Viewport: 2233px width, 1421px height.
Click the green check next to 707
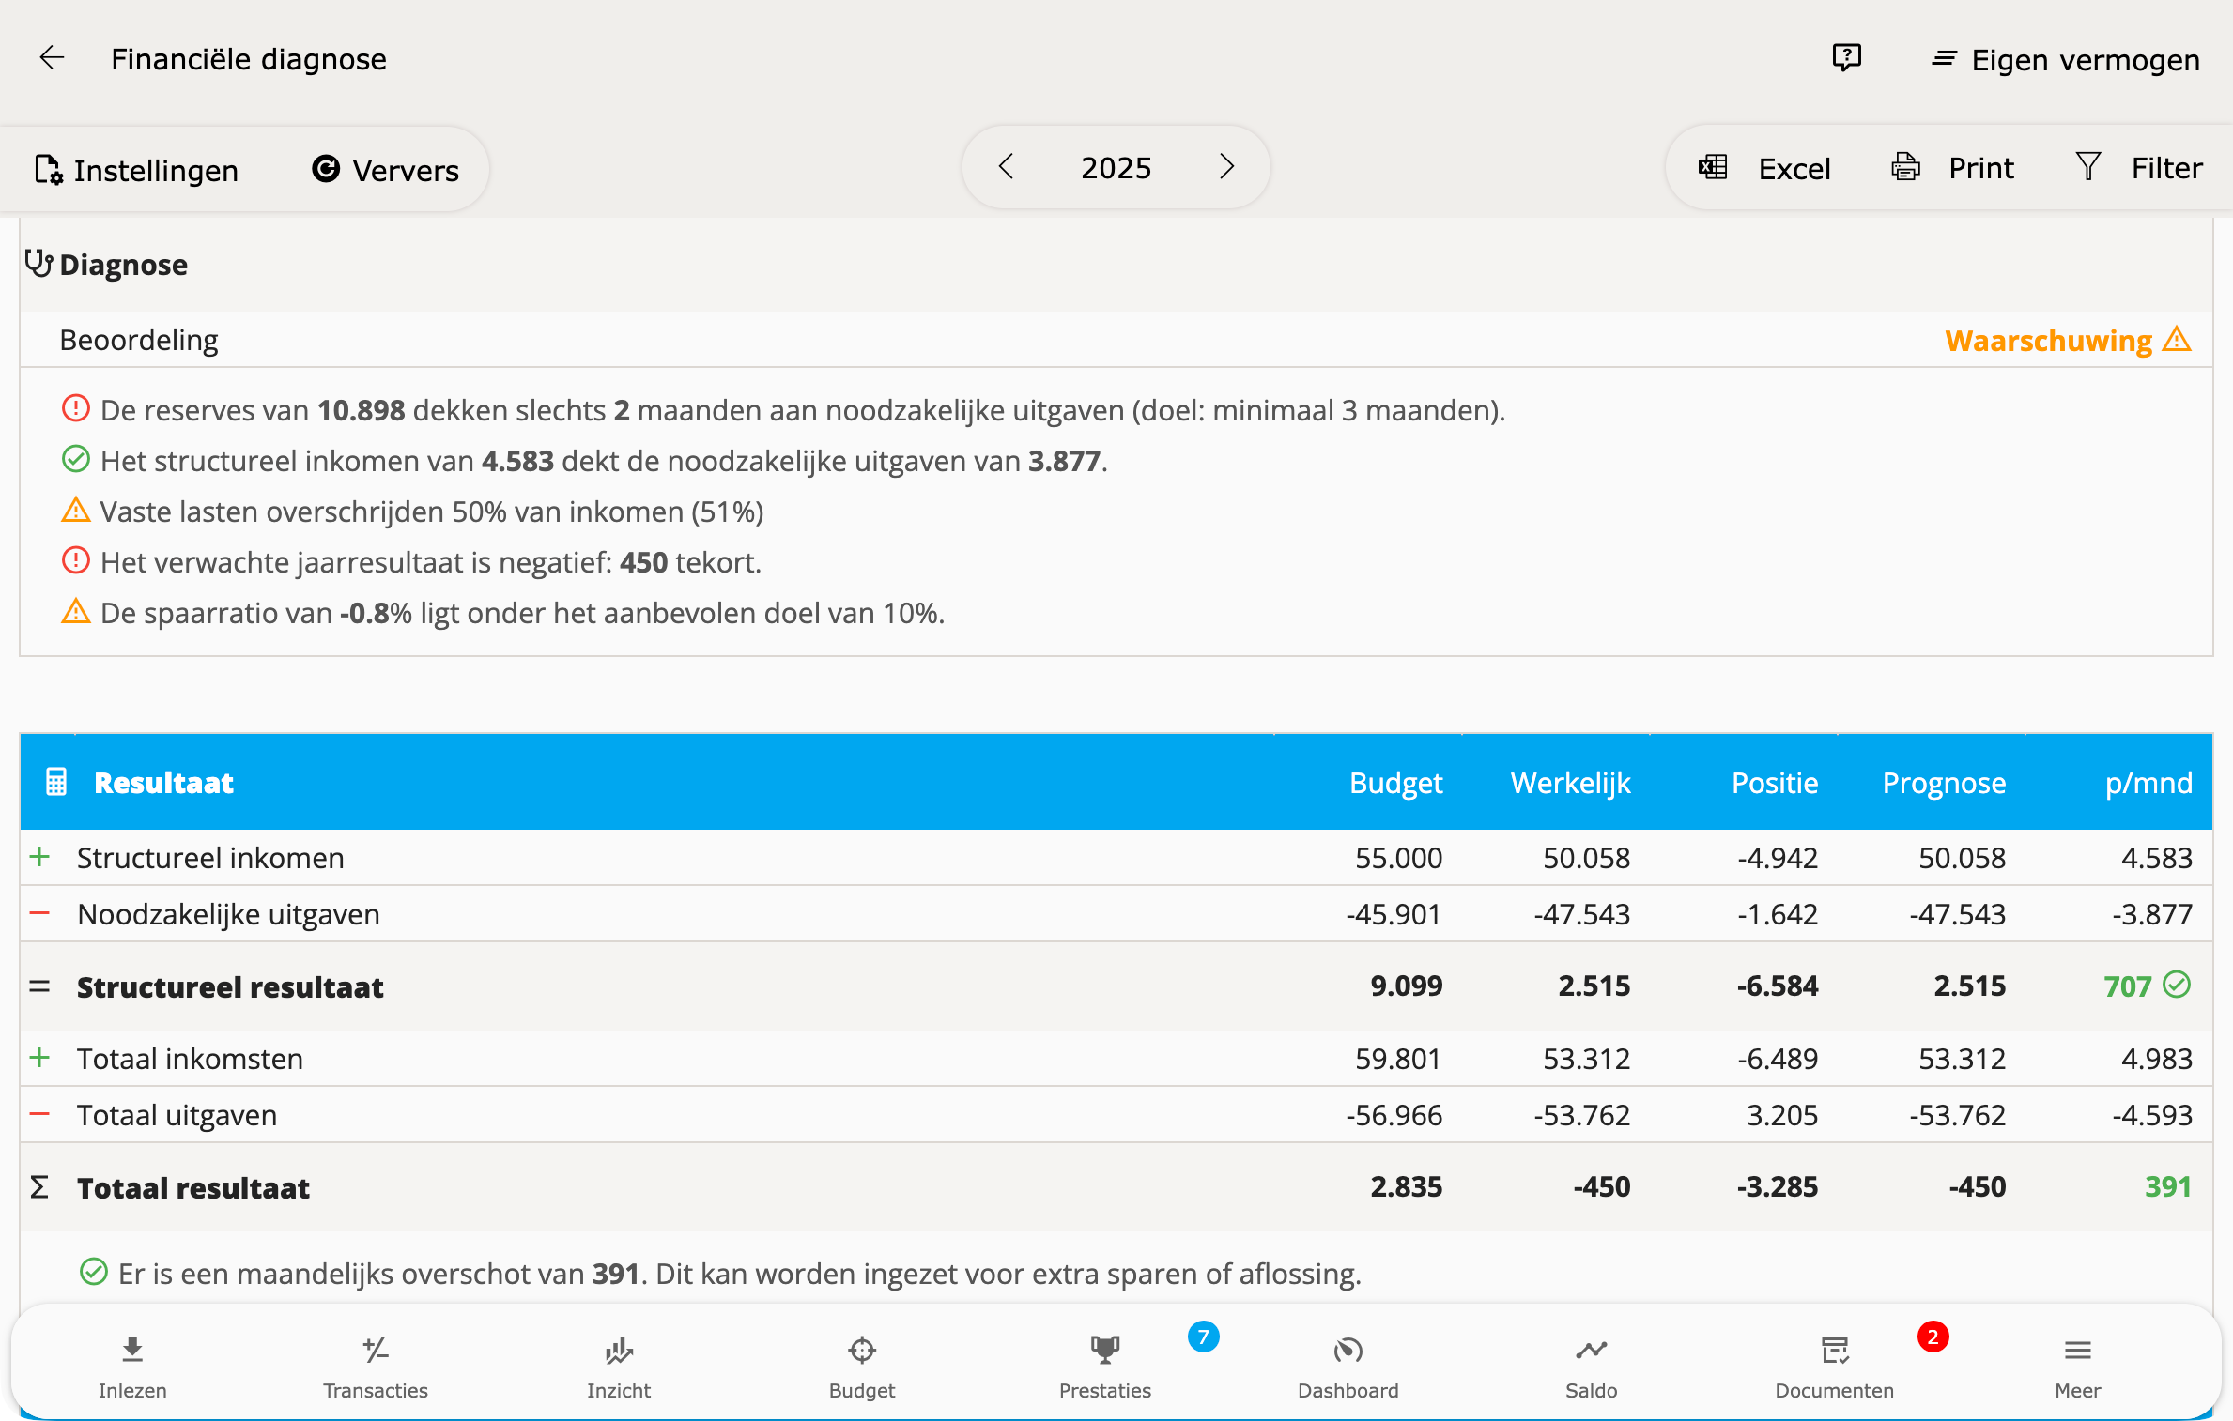(x=2177, y=985)
